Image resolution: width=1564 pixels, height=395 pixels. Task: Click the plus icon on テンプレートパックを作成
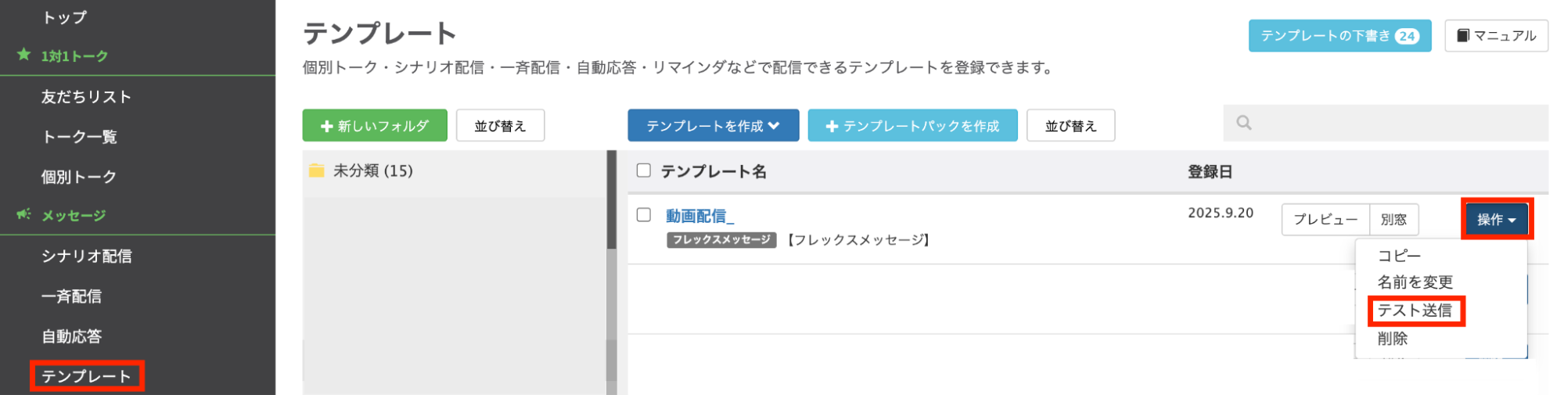[x=832, y=126]
